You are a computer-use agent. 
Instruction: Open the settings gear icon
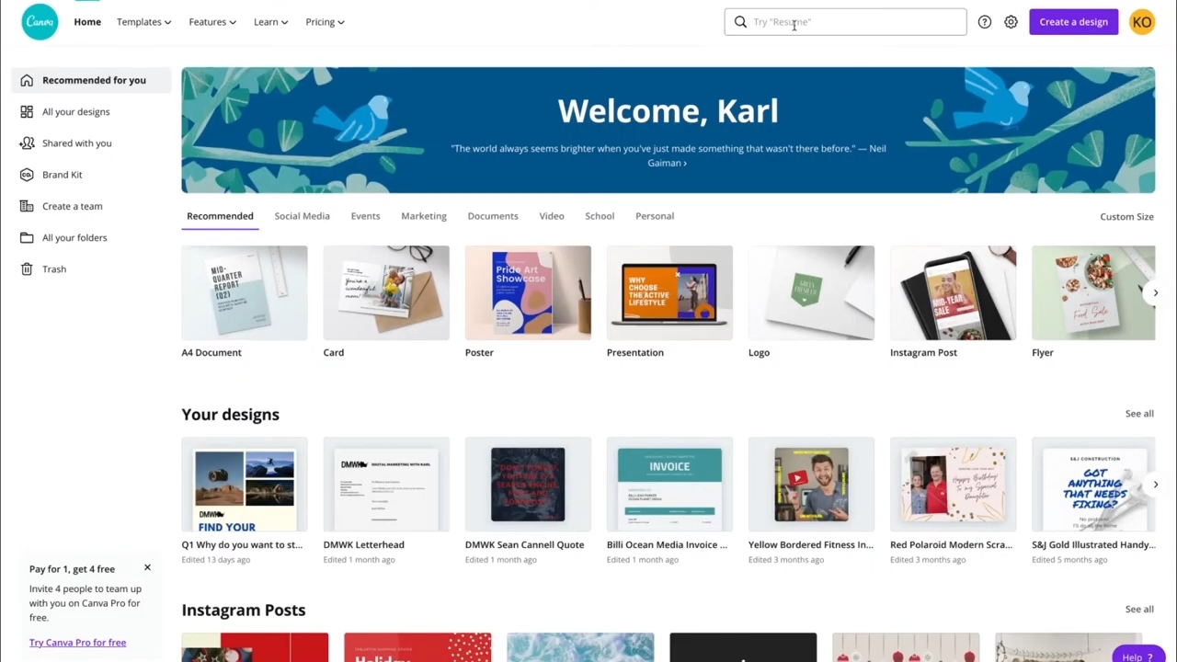pyautogui.click(x=1011, y=22)
